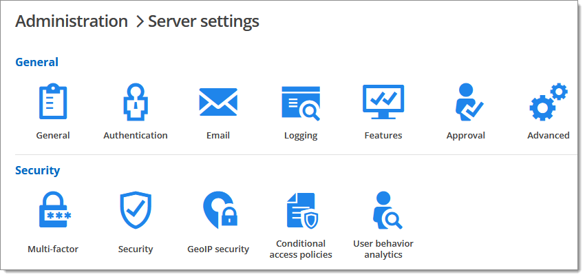The image size is (585, 277).
Task: Select the Security section heading
Action: 37,170
